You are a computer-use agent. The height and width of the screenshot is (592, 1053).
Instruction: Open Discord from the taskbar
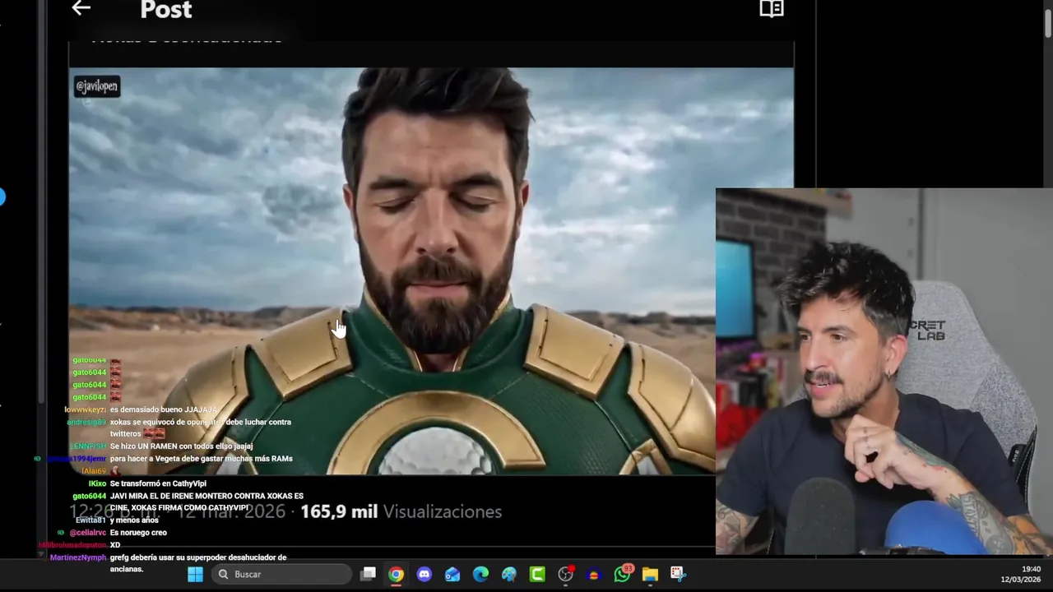pyautogui.click(x=424, y=574)
